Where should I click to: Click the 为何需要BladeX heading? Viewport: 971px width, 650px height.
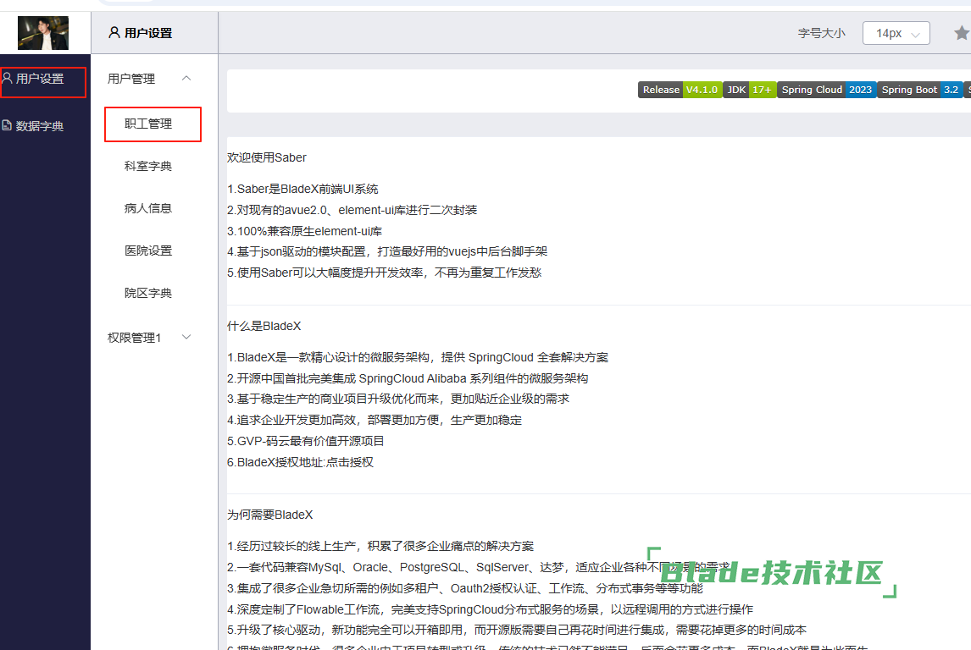pyautogui.click(x=270, y=515)
